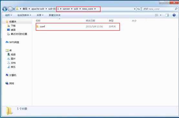
Task: Click the 计算机 icon
Action: [x=7, y=75]
